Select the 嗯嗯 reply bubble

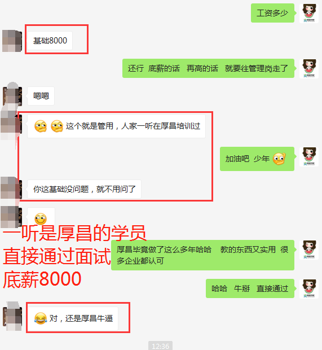click(x=41, y=96)
